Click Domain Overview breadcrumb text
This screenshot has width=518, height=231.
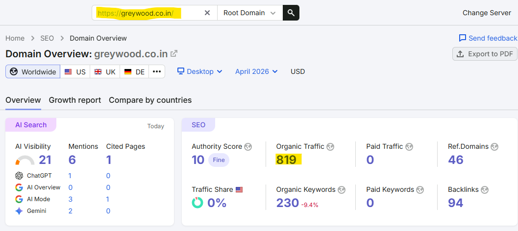tap(98, 38)
